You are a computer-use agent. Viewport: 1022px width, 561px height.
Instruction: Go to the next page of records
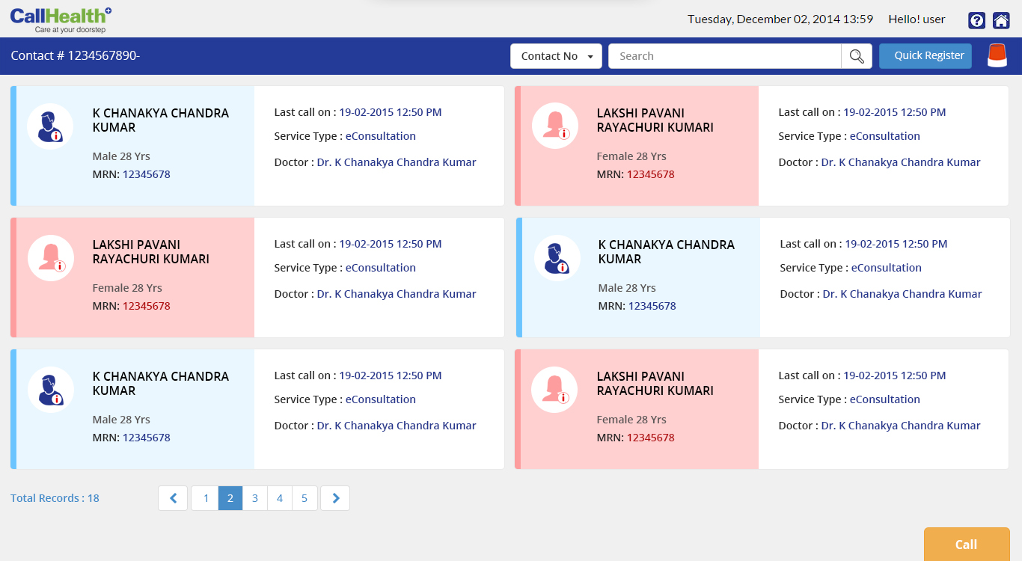point(334,497)
